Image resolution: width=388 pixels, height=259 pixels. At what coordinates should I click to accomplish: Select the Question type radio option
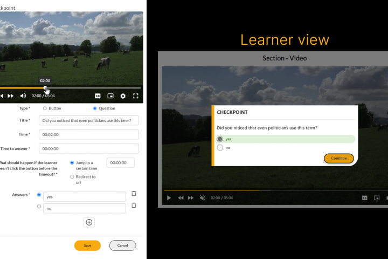95,108
